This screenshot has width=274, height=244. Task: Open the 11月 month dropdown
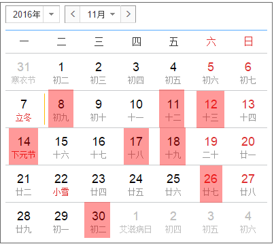tap(101, 14)
